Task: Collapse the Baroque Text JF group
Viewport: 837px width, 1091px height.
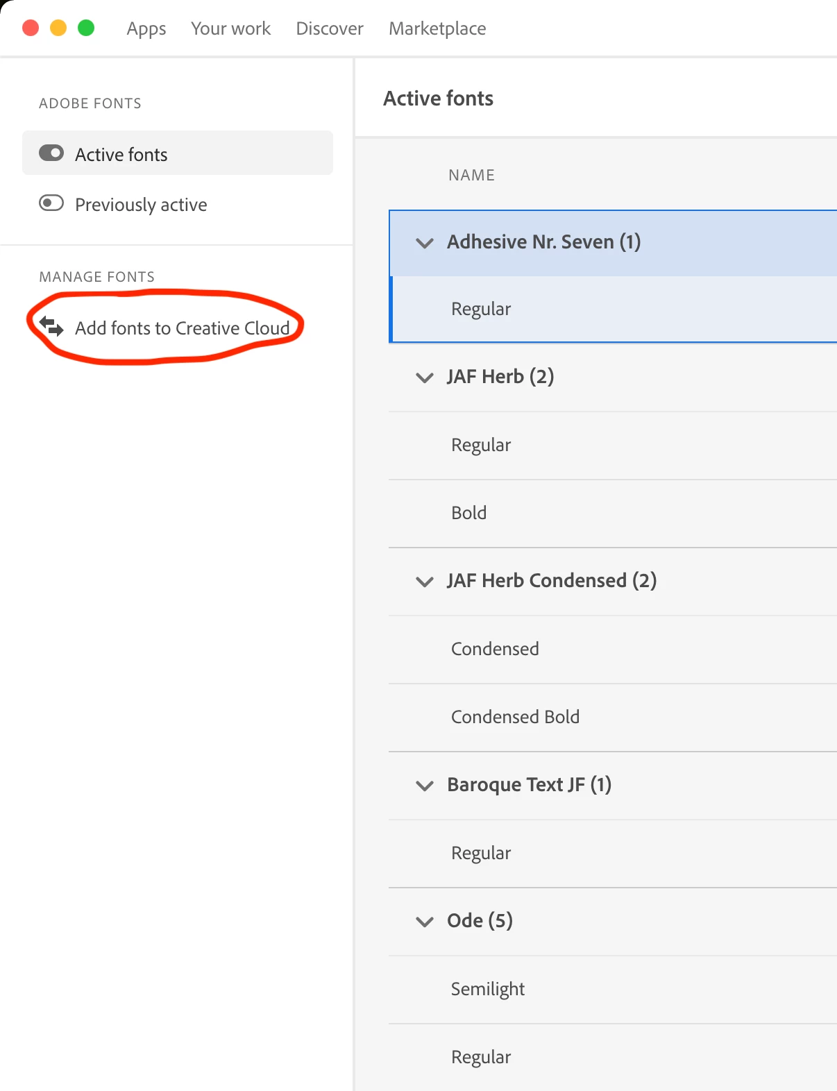Action: pyautogui.click(x=424, y=786)
